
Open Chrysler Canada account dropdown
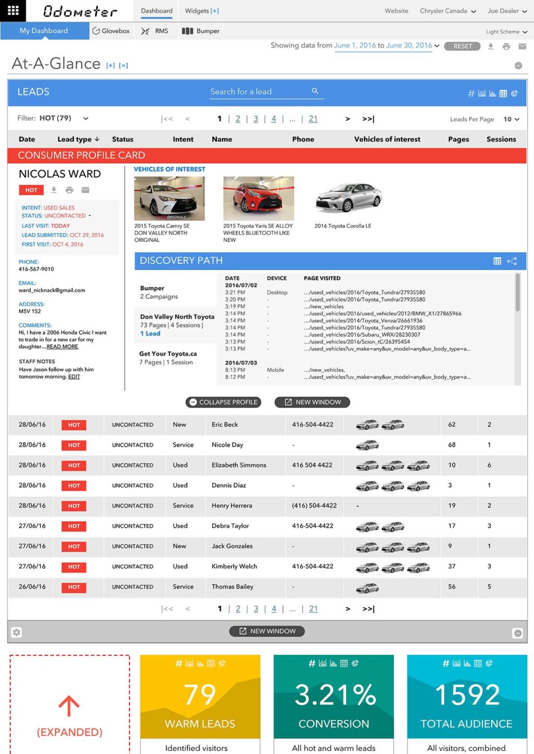pyautogui.click(x=448, y=11)
